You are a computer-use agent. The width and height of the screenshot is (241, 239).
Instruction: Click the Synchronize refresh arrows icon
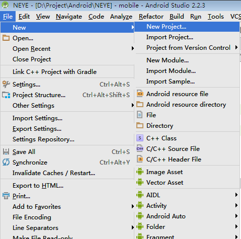(x=6, y=162)
